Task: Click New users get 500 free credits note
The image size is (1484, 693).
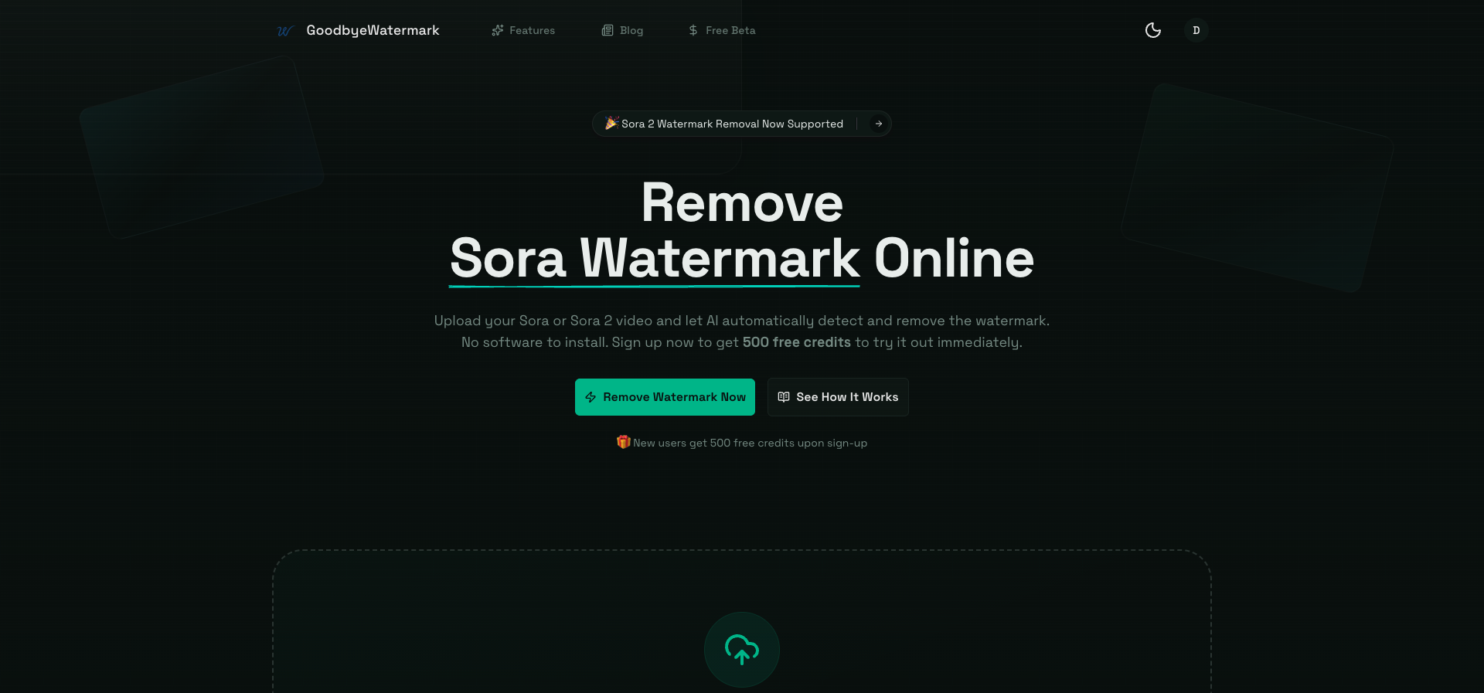Action: click(742, 443)
